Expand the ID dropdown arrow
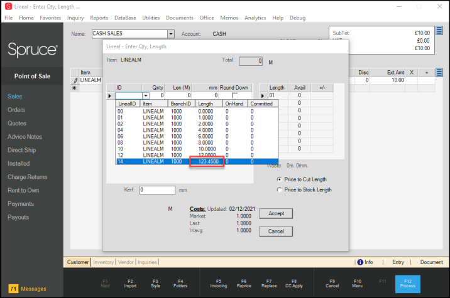Viewport: 450px width, 298px height. pos(146,96)
